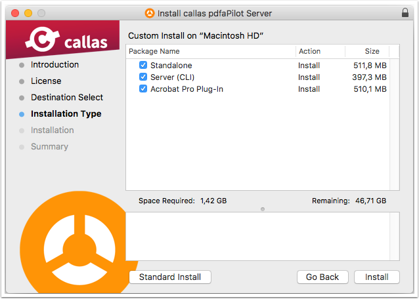Click the Action column header
The width and height of the screenshot is (419, 299).
(x=309, y=51)
